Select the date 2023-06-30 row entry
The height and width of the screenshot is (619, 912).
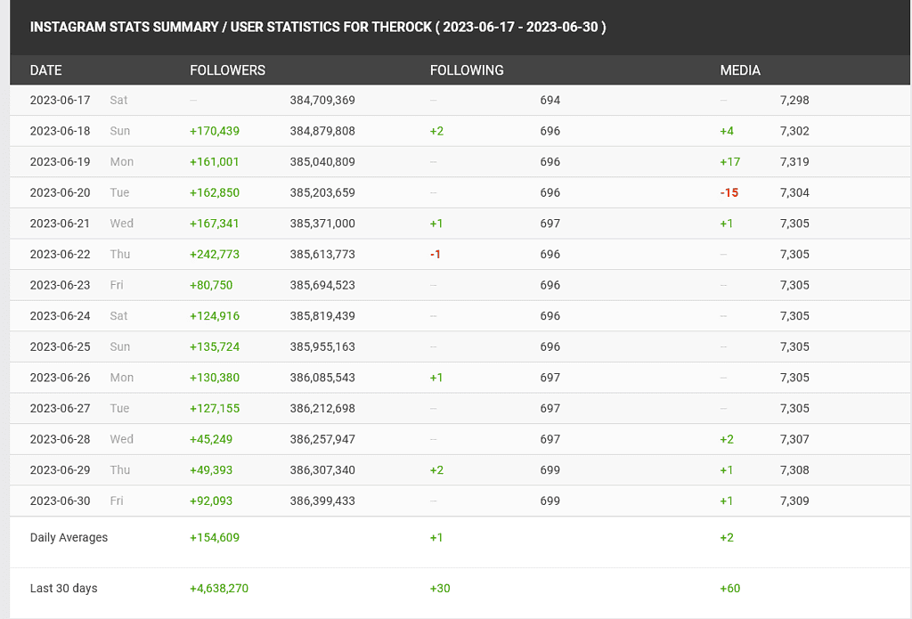tap(60, 501)
